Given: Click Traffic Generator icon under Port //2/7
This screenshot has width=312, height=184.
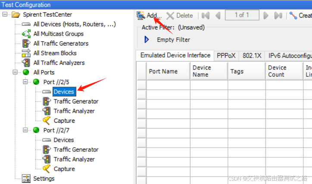Looking at the screenshot, I should coord(47,150).
